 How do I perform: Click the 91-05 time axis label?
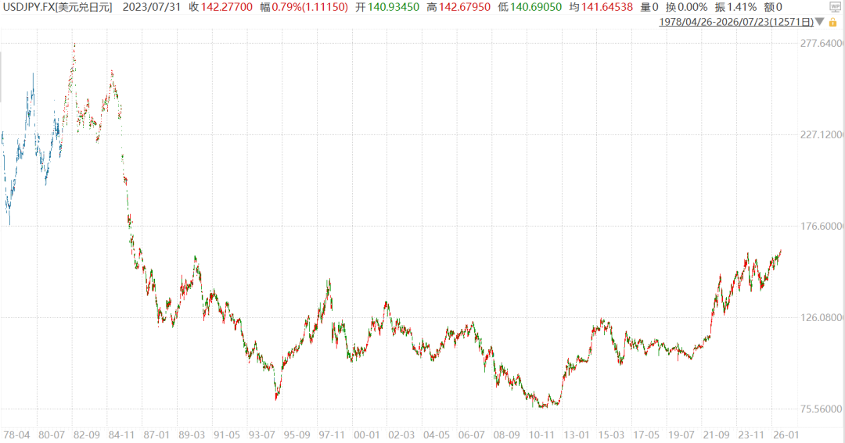(227, 435)
